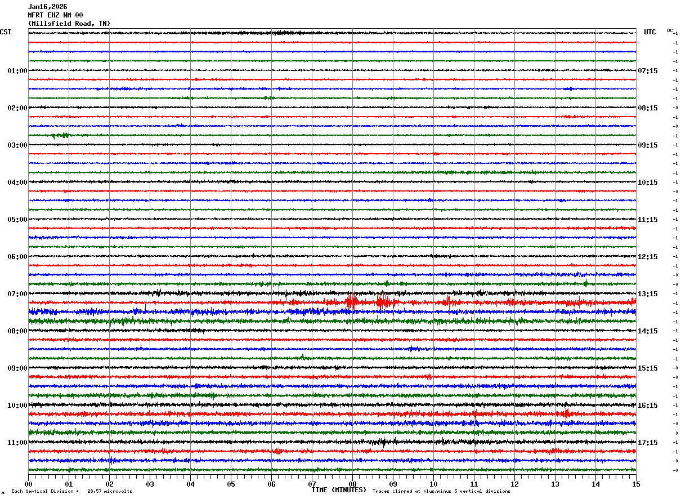The image size is (681, 499).
Task: Click the 15:15 UTC time label
Action: click(648, 368)
